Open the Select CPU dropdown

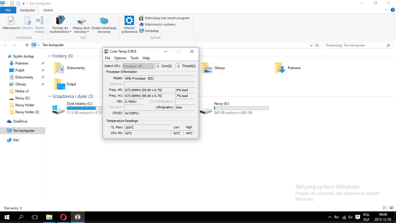click(x=138, y=66)
